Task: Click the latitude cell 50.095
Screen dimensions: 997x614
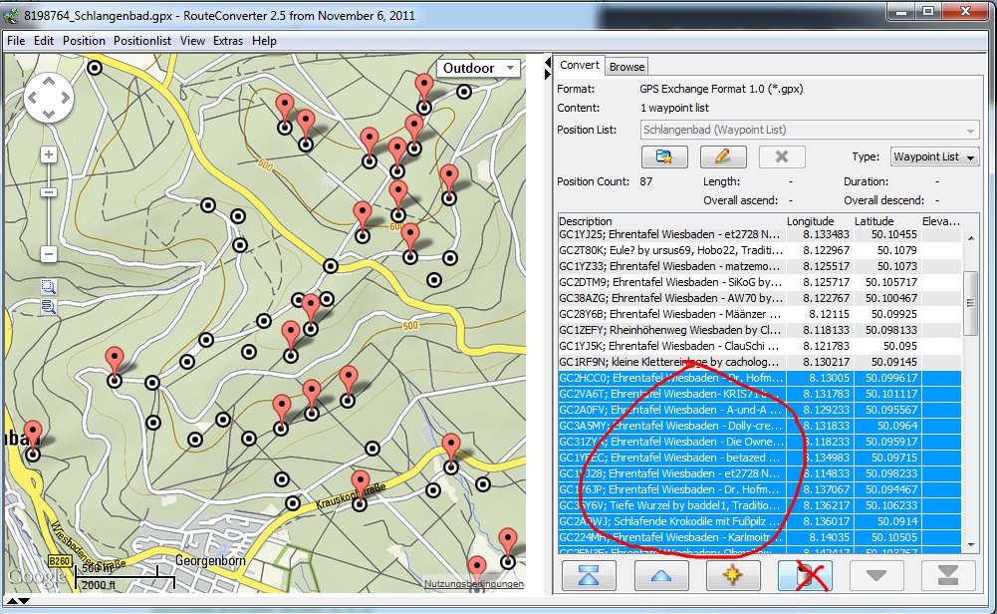Action: click(x=887, y=346)
